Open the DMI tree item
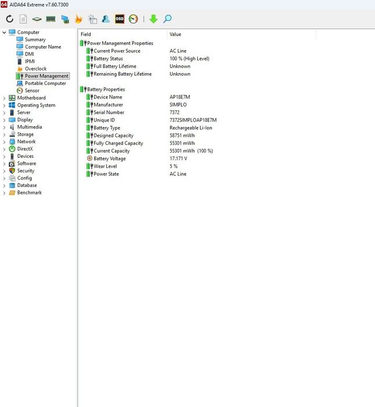The width and height of the screenshot is (375, 407). coord(29,54)
